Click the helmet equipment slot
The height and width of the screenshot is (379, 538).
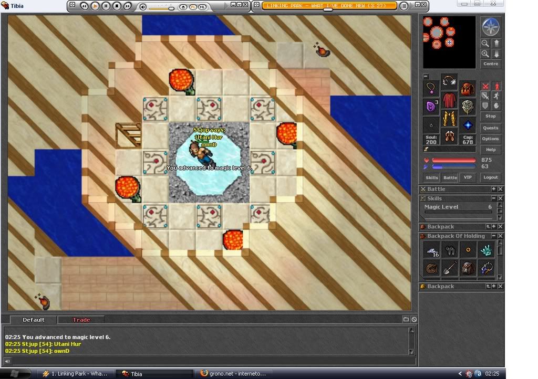pos(449,81)
